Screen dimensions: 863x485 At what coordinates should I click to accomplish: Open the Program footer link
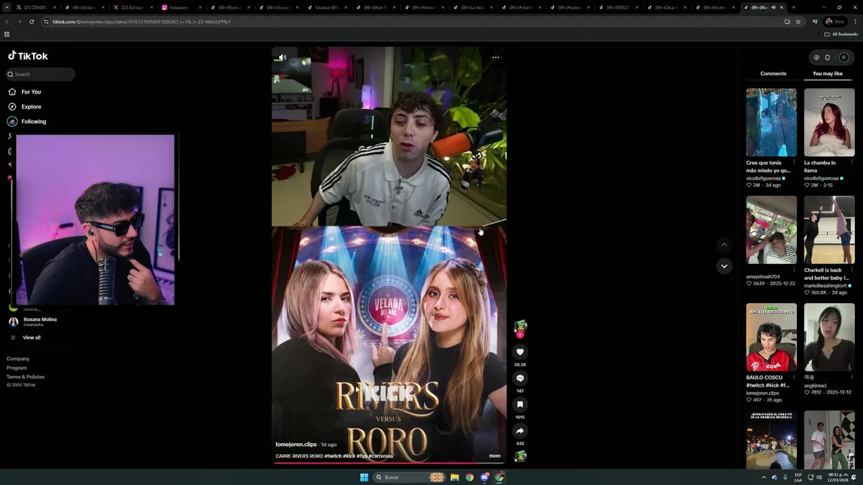pyautogui.click(x=17, y=368)
